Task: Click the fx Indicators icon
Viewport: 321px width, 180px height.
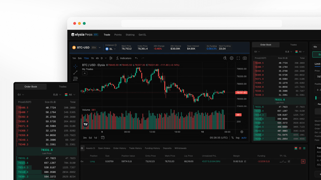Action: (x=117, y=58)
